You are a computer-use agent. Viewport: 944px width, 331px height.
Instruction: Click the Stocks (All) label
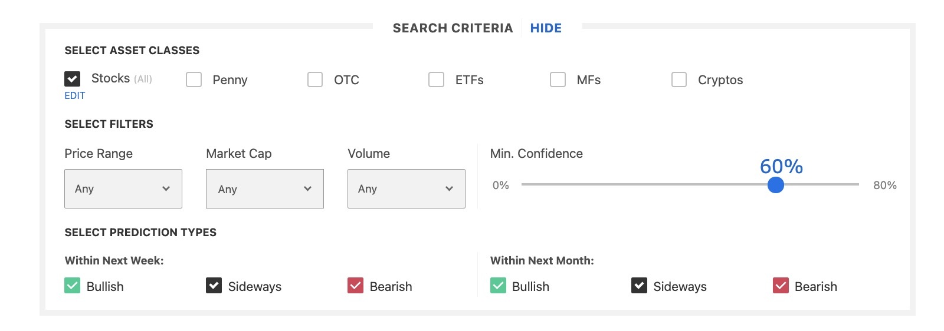pos(121,79)
